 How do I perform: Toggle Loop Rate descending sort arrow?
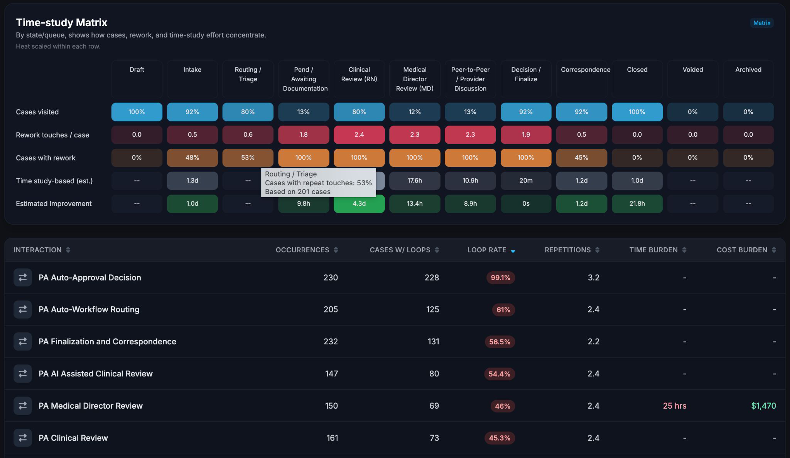513,251
